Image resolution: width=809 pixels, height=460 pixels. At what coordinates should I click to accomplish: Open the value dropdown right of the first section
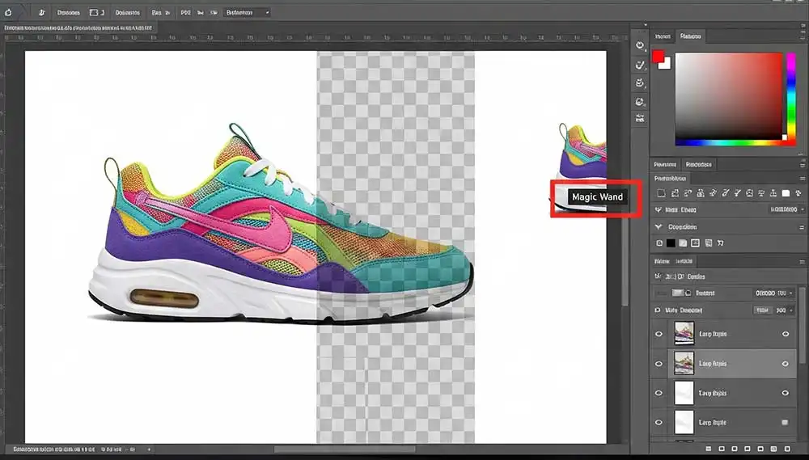(x=787, y=210)
